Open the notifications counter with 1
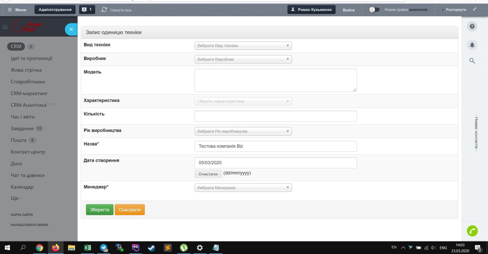This screenshot has width=488, height=254. click(x=87, y=10)
